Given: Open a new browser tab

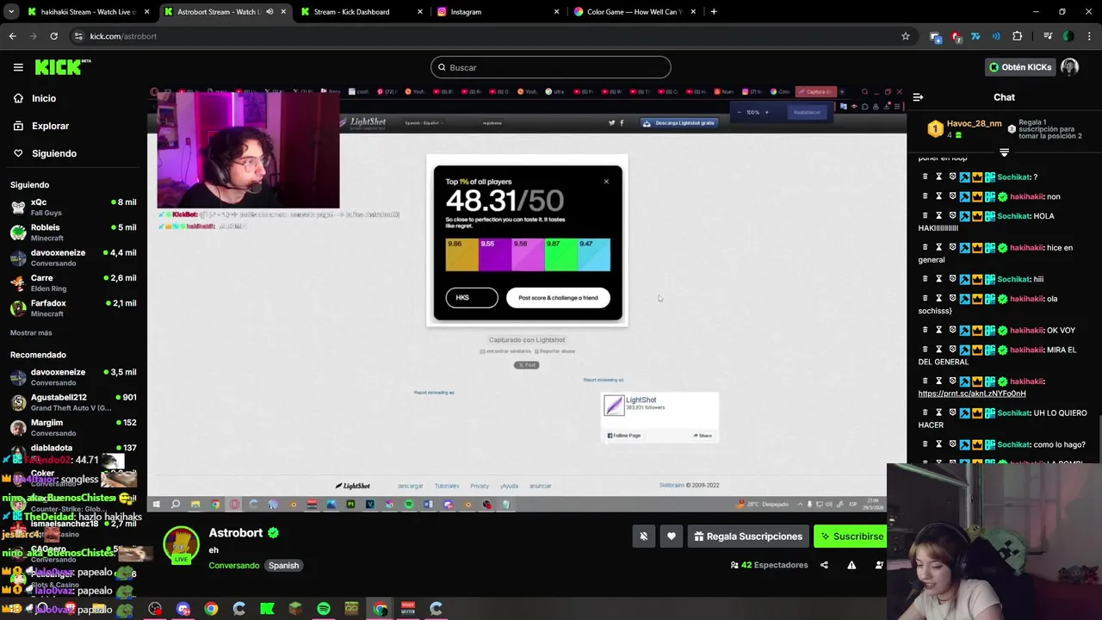Looking at the screenshot, I should point(714,12).
